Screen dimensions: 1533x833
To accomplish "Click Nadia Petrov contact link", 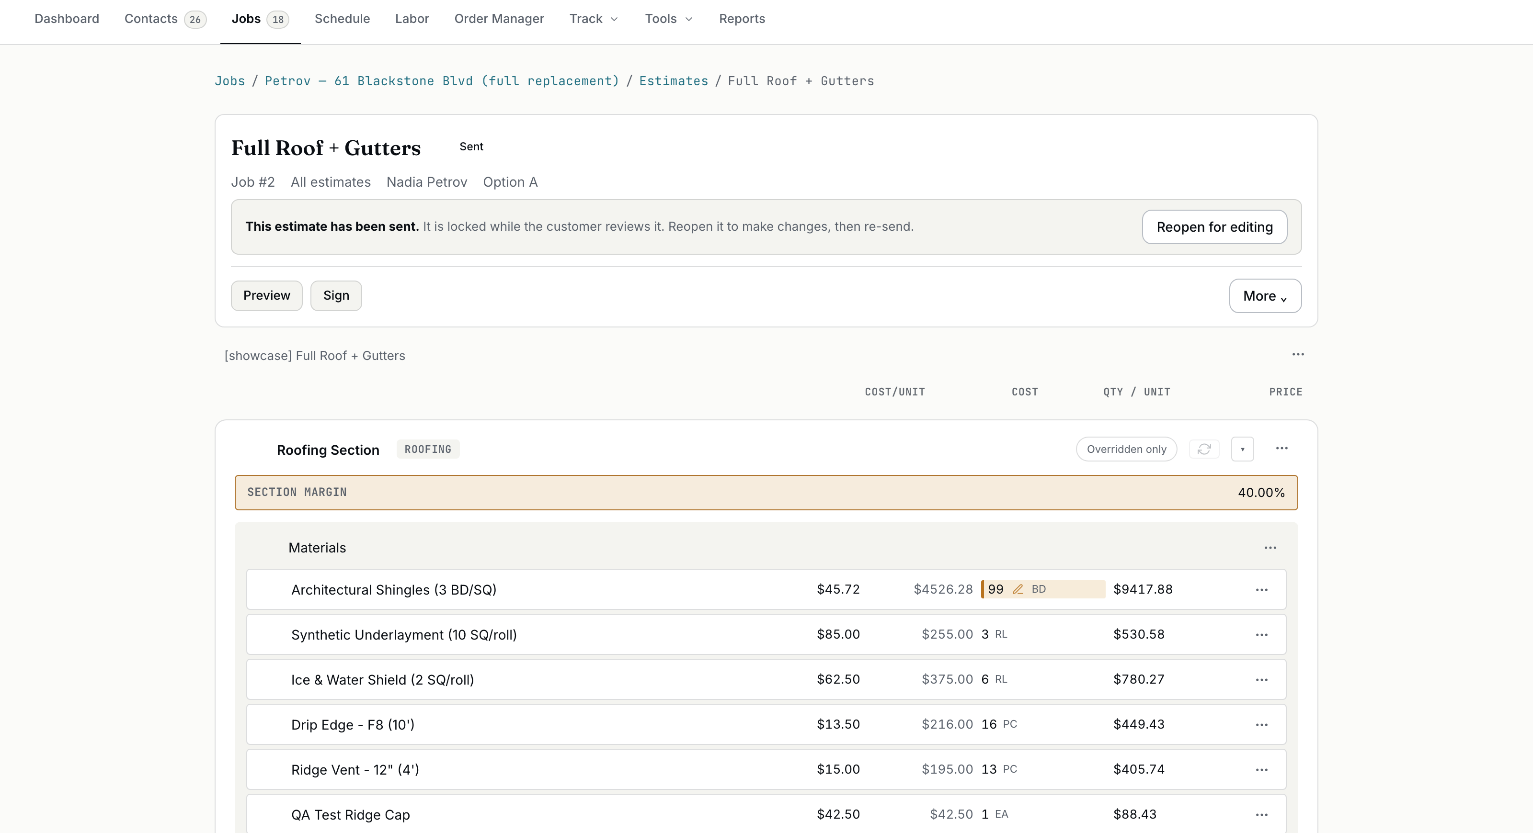I will tap(427, 182).
